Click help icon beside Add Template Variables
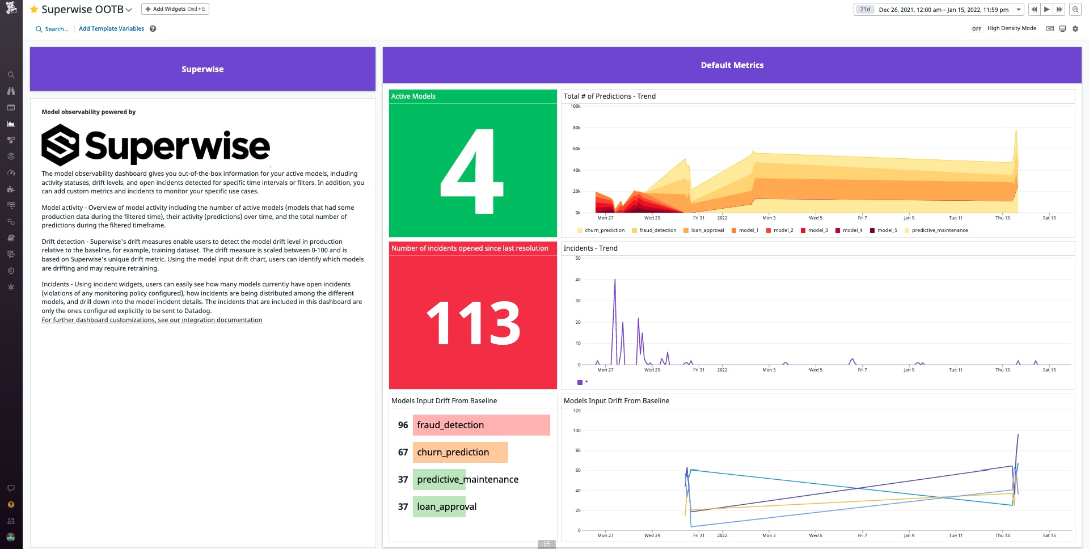1089x549 pixels. point(153,29)
